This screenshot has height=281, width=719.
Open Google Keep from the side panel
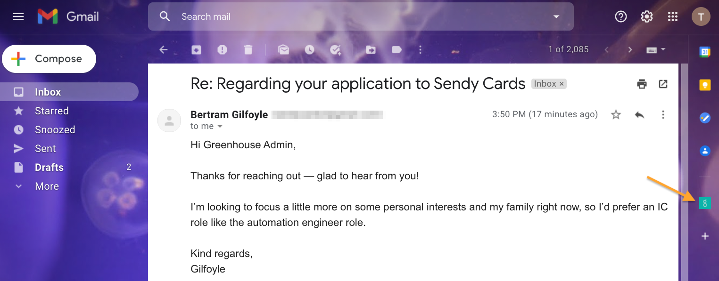(705, 85)
